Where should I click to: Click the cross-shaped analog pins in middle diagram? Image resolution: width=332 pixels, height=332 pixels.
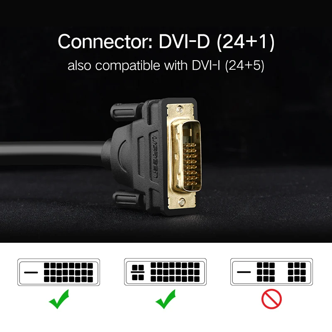(x=138, y=272)
